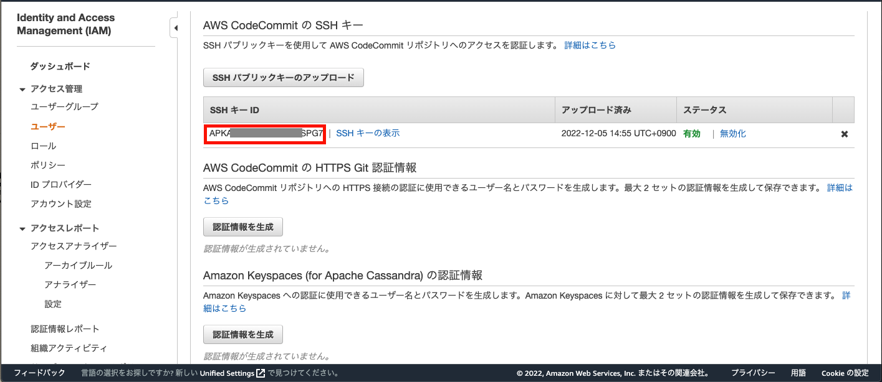This screenshot has width=882, height=382.
Task: Go to ユーザーグループ
Action: pyautogui.click(x=65, y=107)
